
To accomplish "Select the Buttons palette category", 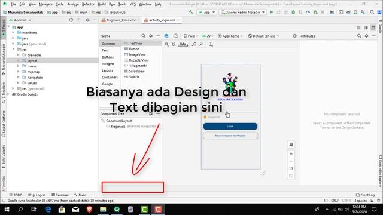I will (x=108, y=57).
